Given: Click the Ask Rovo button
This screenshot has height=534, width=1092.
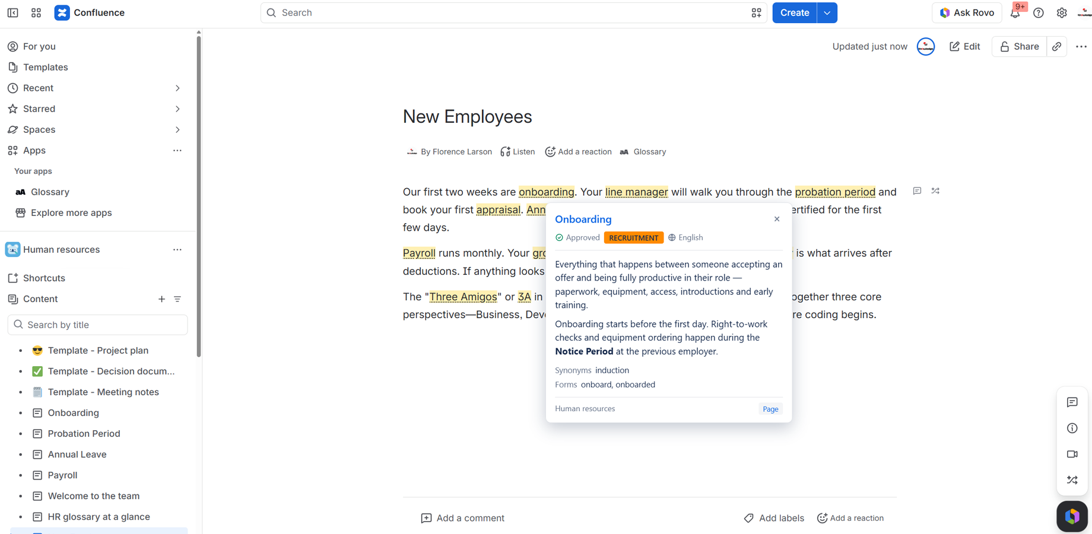Looking at the screenshot, I should coord(967,13).
